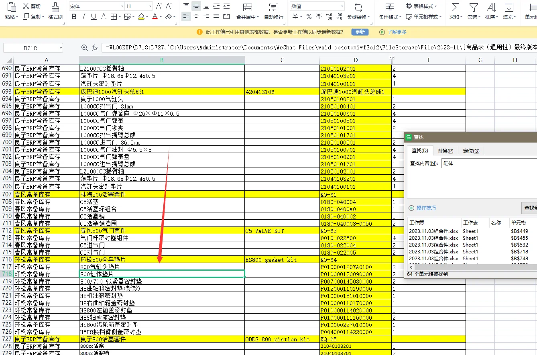Click the yellow fill color bucket
The width and height of the screenshot is (537, 355).
(x=141, y=16)
